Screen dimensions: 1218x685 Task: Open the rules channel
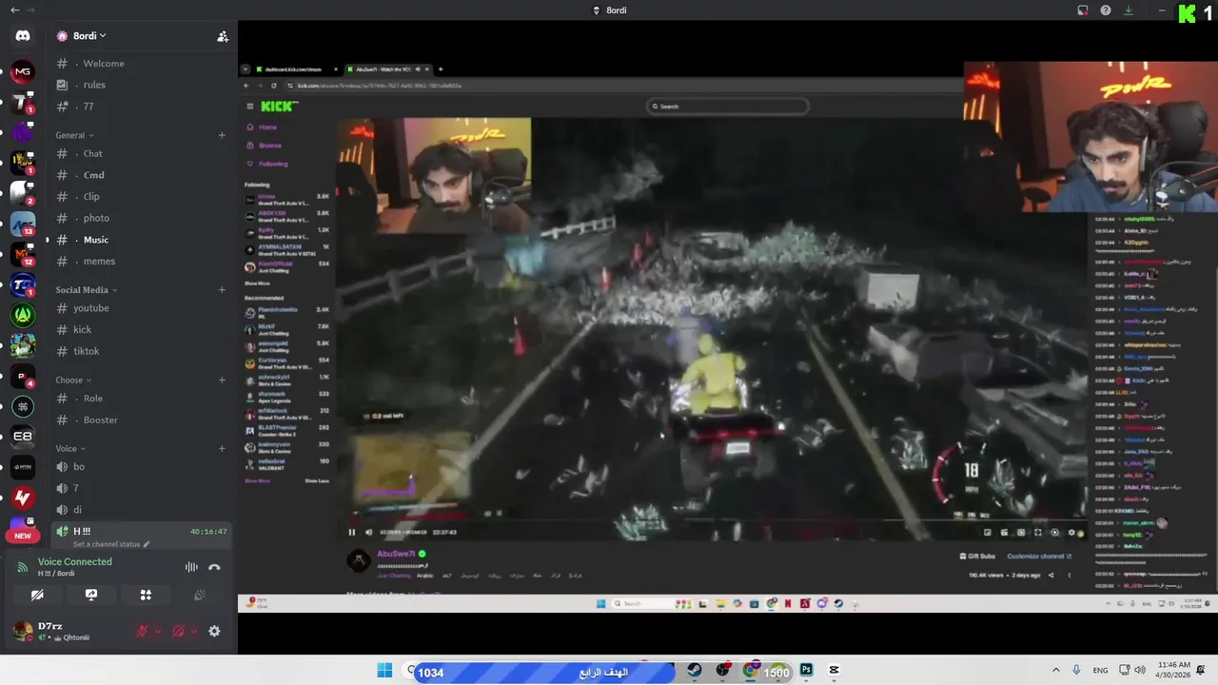[x=141, y=85]
